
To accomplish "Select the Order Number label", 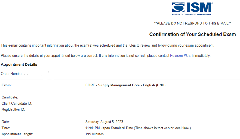I will pyautogui.click(x=12, y=74).
